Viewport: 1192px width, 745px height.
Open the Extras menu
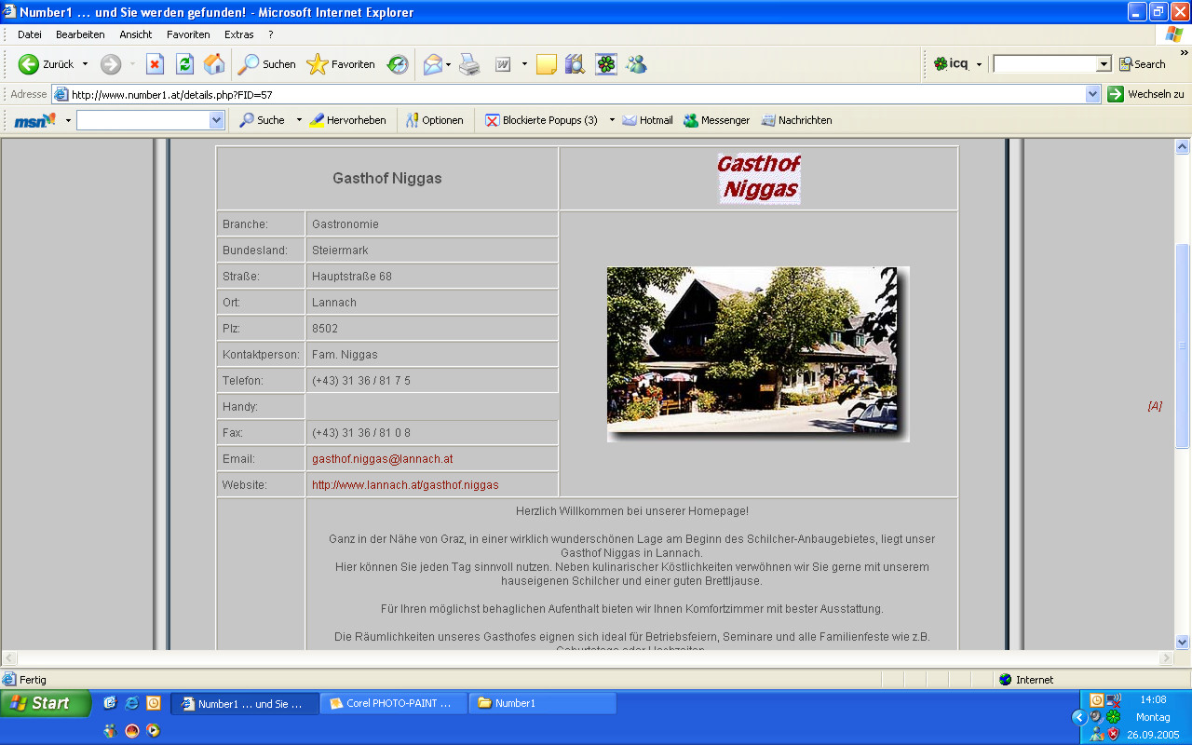click(x=238, y=34)
